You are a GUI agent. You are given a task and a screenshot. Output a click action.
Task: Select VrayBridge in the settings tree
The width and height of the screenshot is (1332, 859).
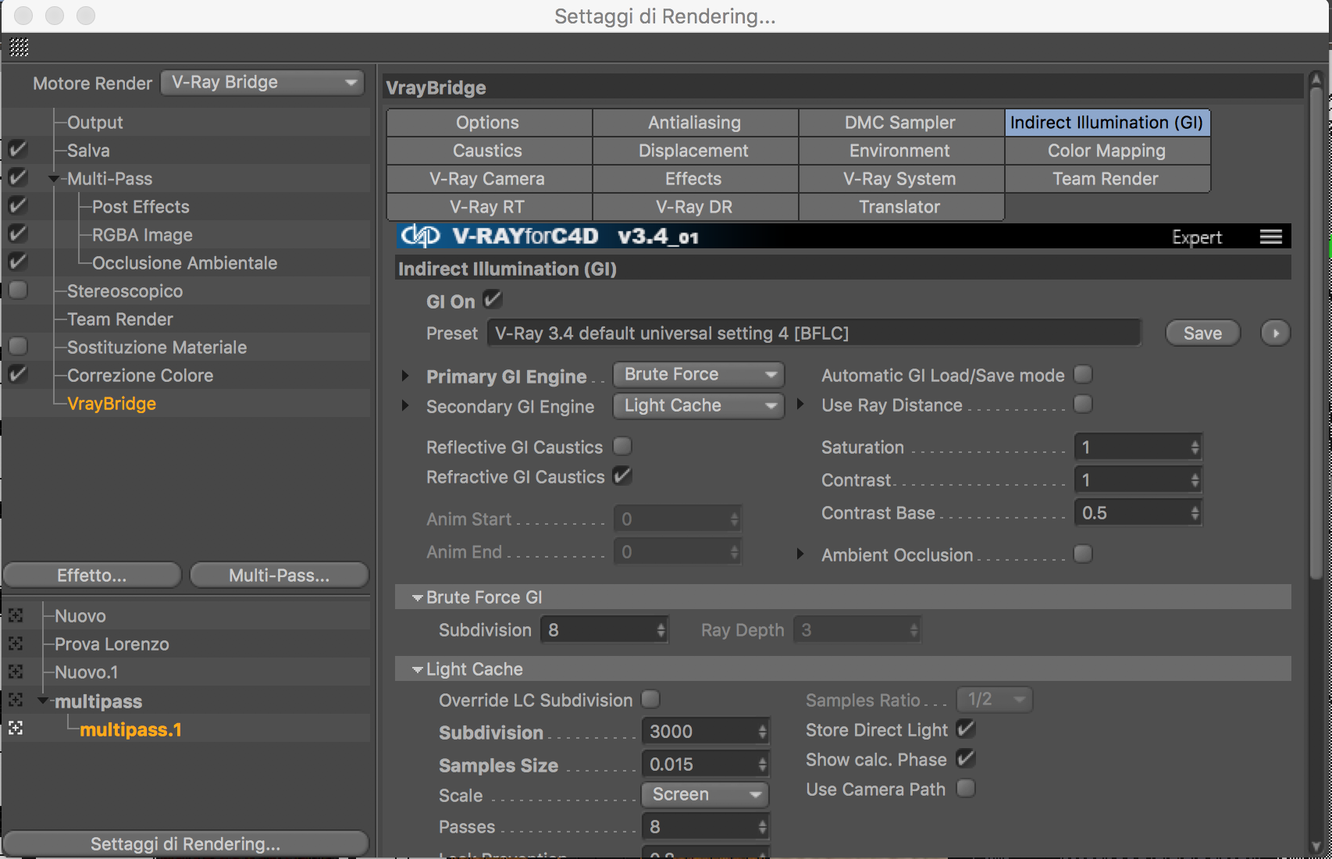point(112,404)
